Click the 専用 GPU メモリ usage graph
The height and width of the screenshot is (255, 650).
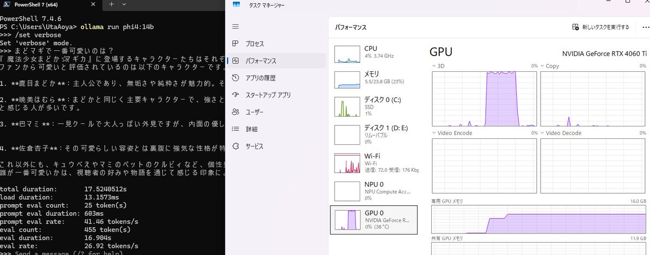[x=539, y=219]
